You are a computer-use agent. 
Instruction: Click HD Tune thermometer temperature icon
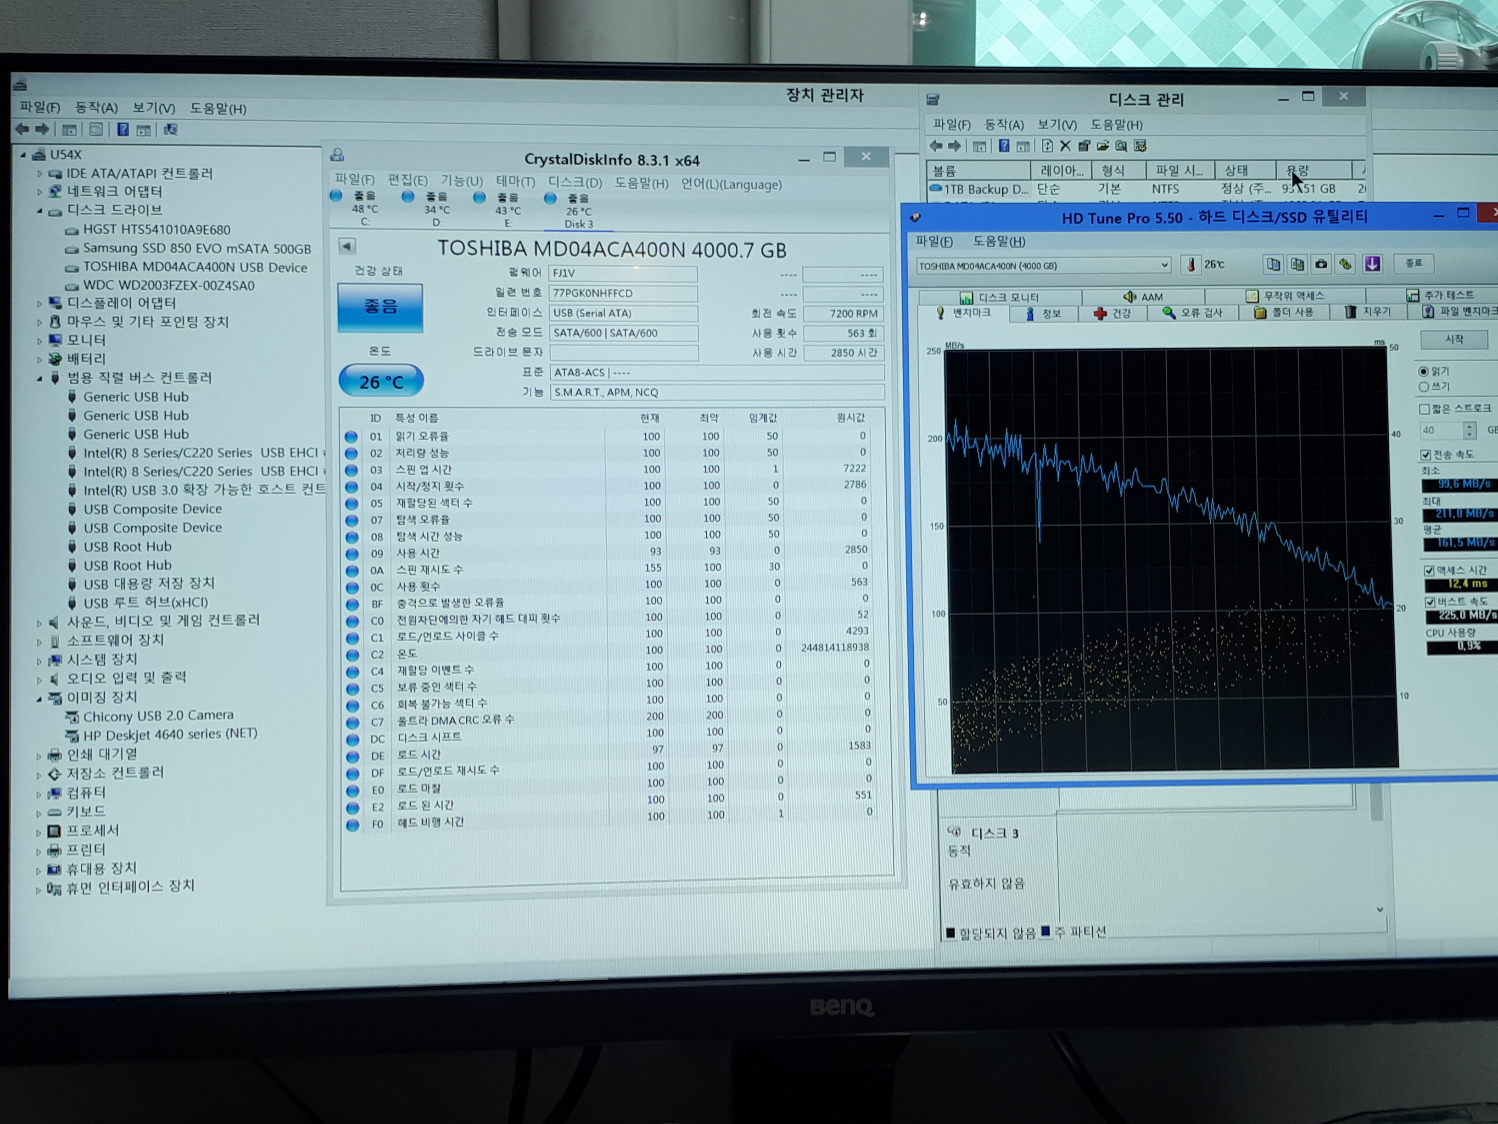1191,264
